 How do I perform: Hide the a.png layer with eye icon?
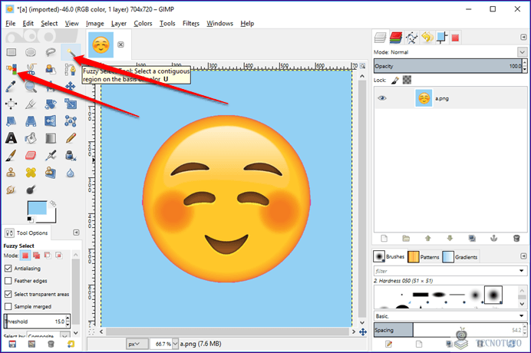[382, 98]
